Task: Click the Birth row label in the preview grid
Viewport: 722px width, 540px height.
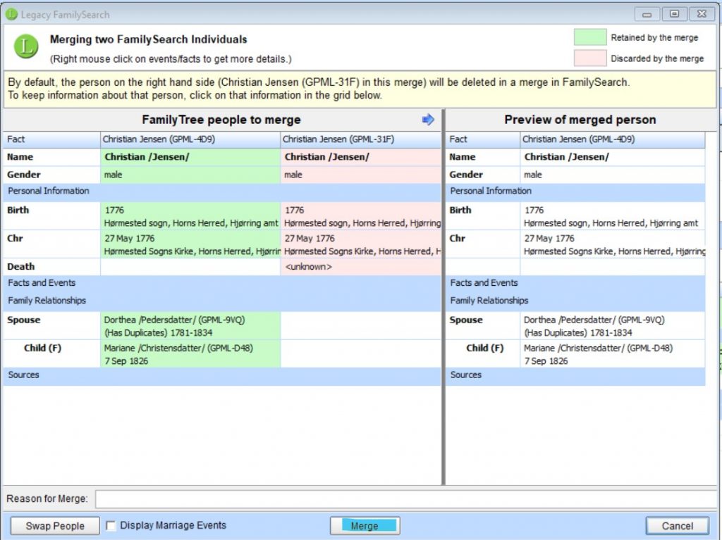Action: tap(460, 211)
